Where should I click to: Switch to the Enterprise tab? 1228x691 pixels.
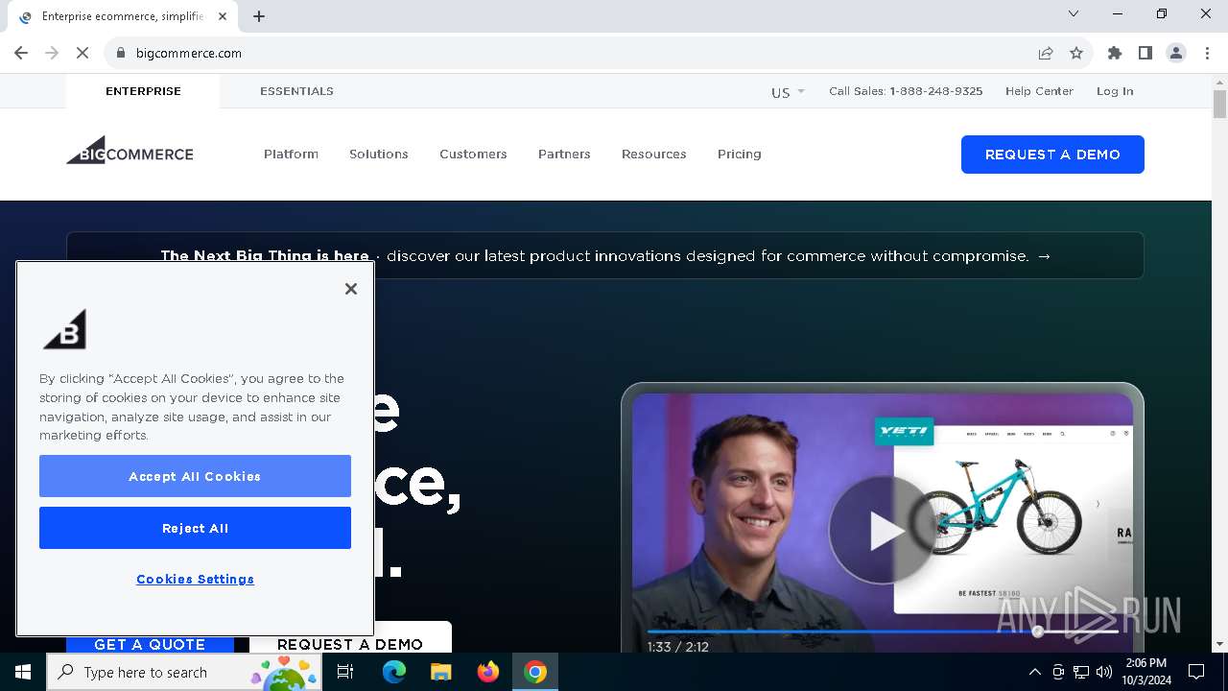coord(143,91)
